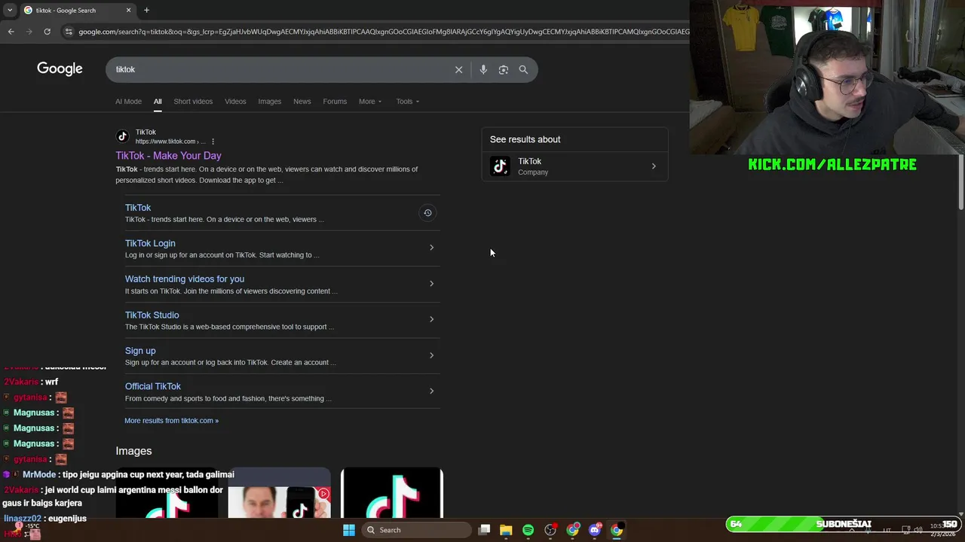Open Windows Start menu
Image resolution: width=965 pixels, height=542 pixels.
point(348,530)
